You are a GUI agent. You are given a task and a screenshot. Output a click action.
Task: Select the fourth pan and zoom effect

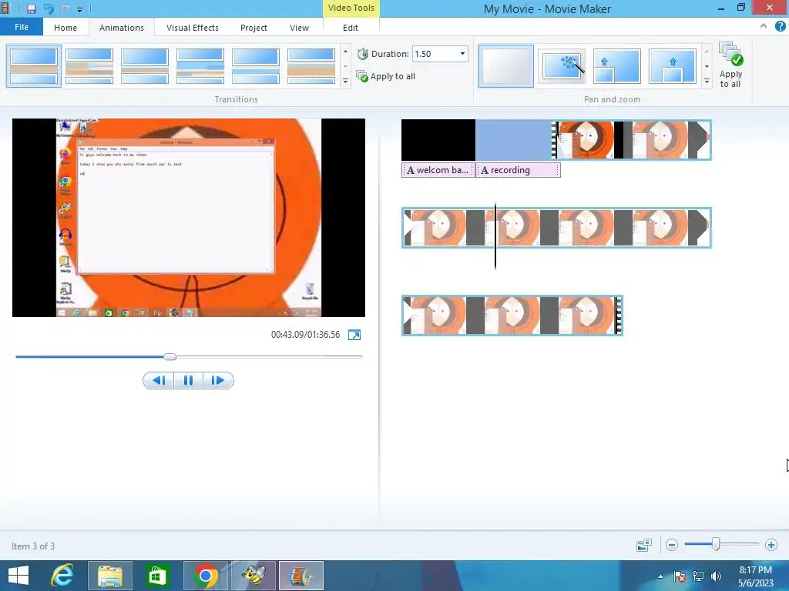pyautogui.click(x=672, y=66)
